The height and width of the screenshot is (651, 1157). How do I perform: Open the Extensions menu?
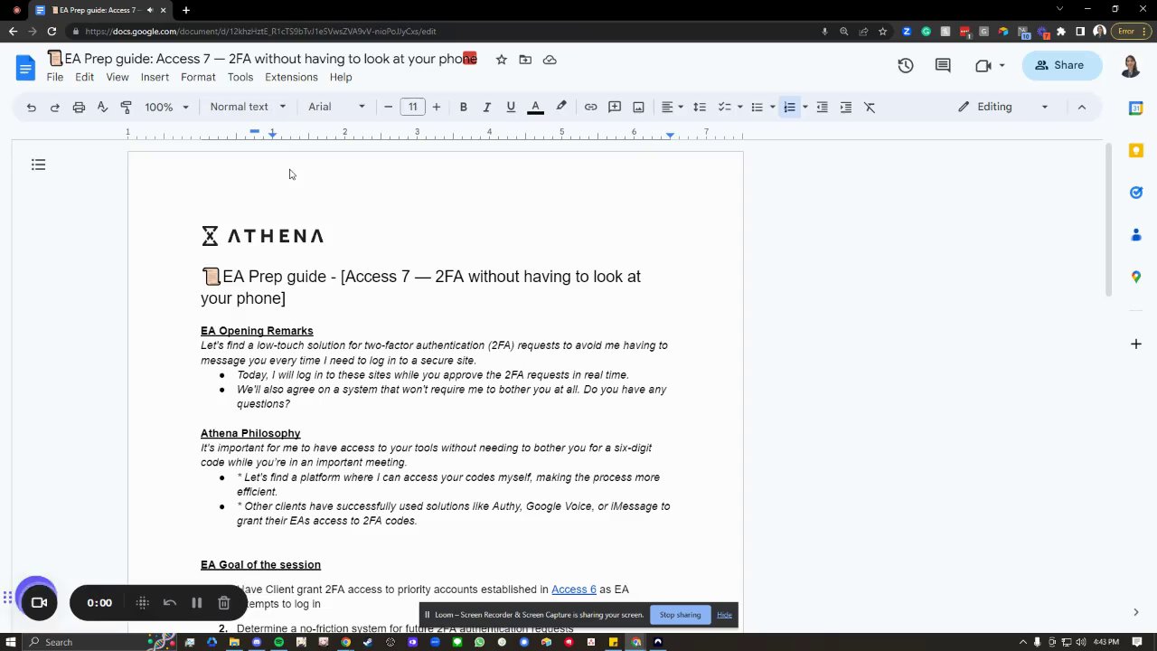(291, 77)
